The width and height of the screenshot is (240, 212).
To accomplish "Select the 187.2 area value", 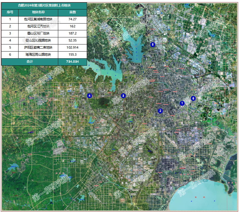I will [x=73, y=33].
